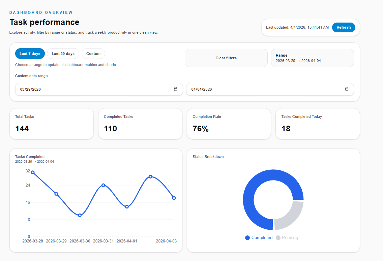Click the gray Pending legend dot

[x=278, y=238]
